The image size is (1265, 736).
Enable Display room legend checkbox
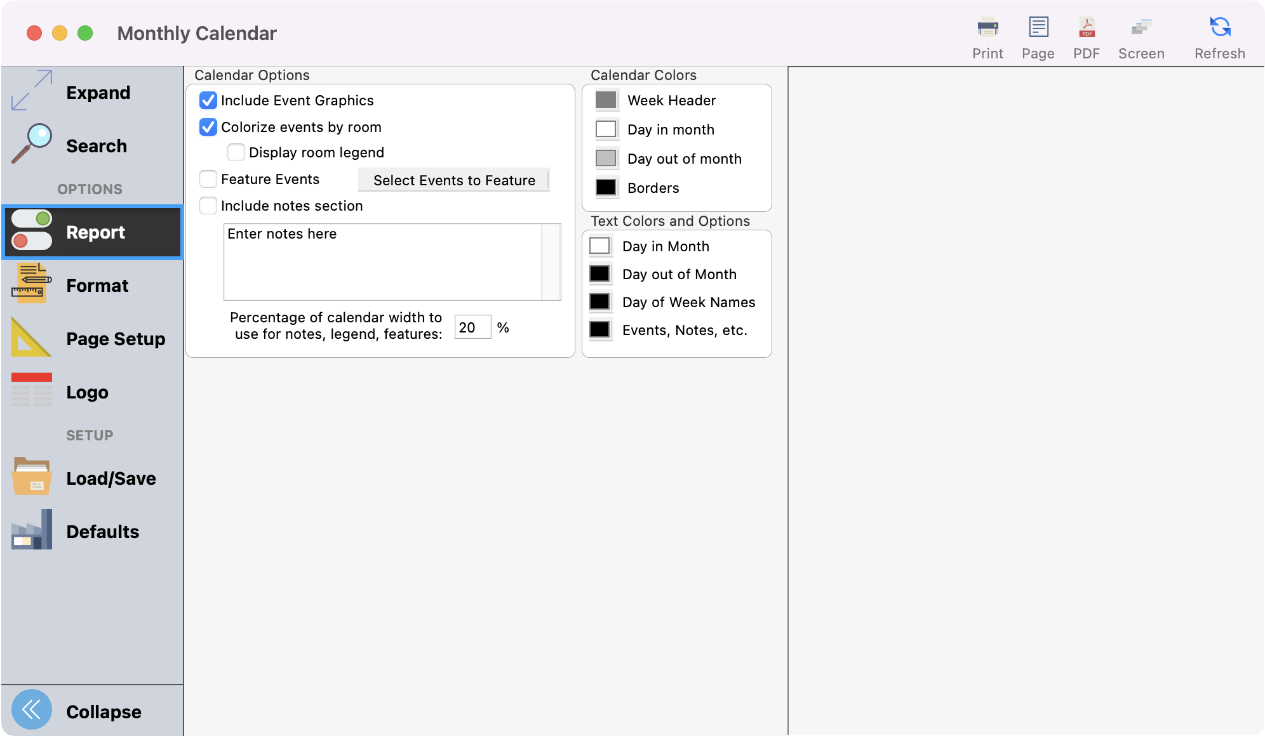point(236,152)
